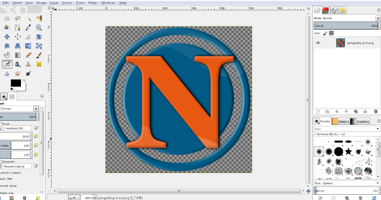381x200 pixels.
Task: Activate the Zoom magnifier tool
Action: click(39, 28)
